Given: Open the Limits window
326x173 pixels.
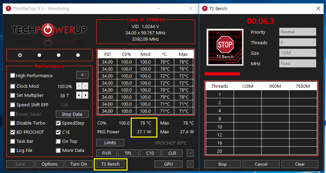Looking at the screenshot, I should (110, 143).
